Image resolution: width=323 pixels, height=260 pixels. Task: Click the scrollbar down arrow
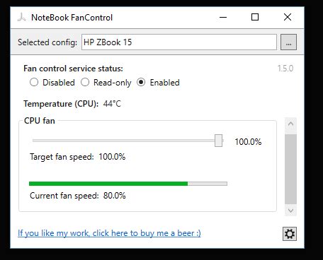click(x=290, y=210)
